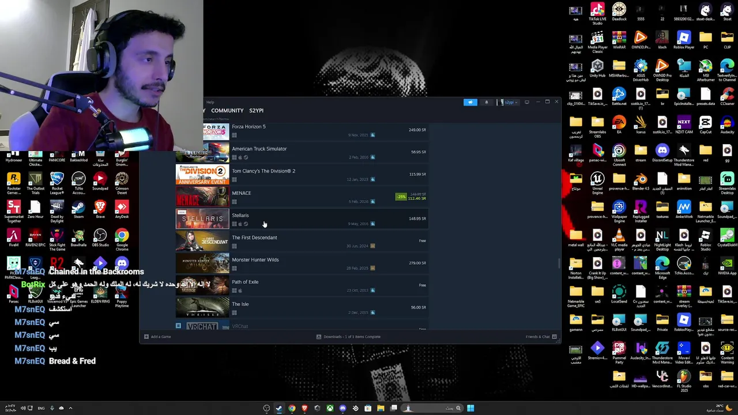Click the taskbar search icon
The width and height of the screenshot is (738, 415).
coord(458,408)
